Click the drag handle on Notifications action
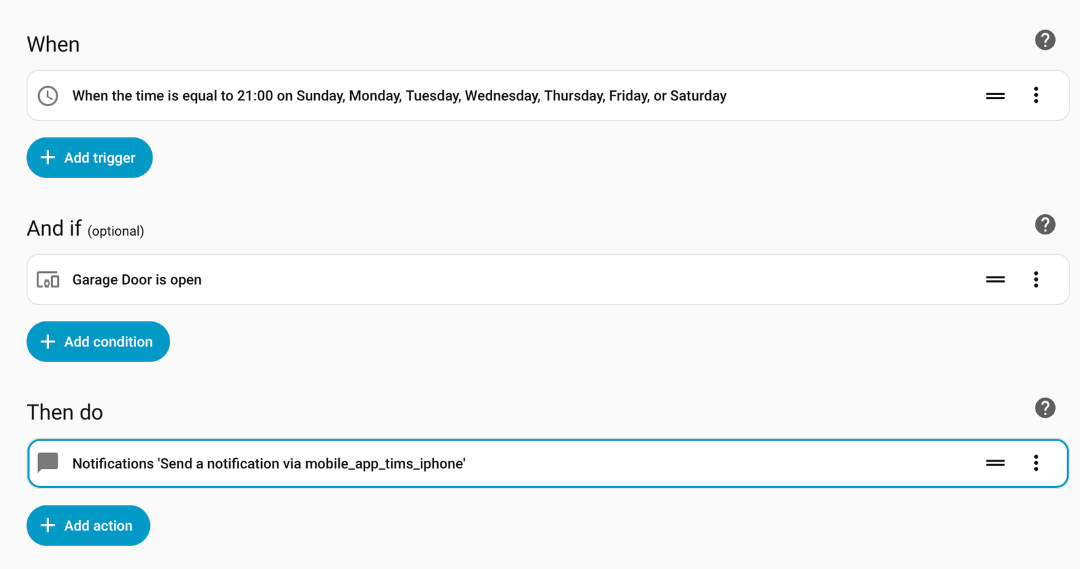The height and width of the screenshot is (569, 1080). click(x=995, y=463)
